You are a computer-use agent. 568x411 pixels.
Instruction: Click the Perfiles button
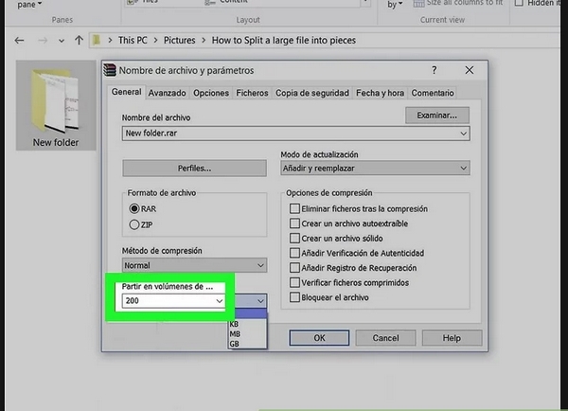coord(195,168)
